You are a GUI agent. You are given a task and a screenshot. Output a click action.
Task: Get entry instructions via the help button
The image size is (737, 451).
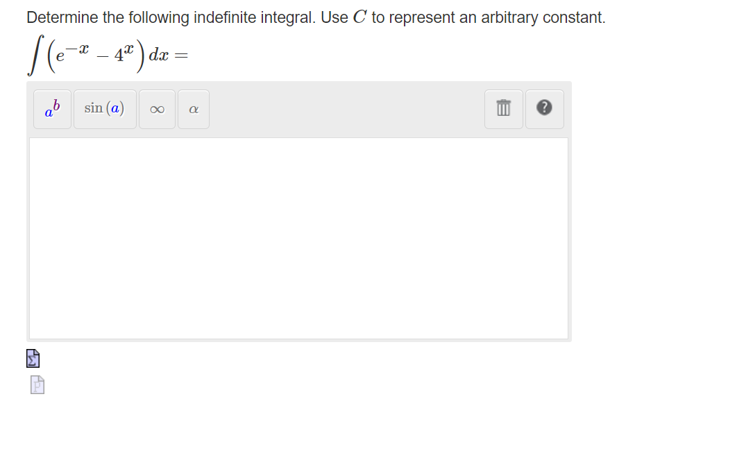[544, 109]
